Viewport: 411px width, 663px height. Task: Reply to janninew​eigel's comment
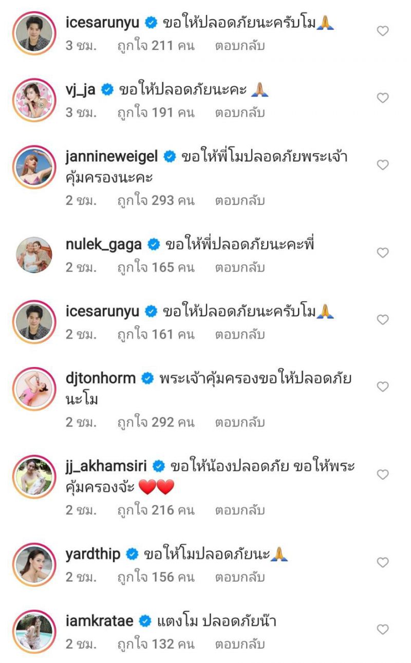[x=240, y=200]
